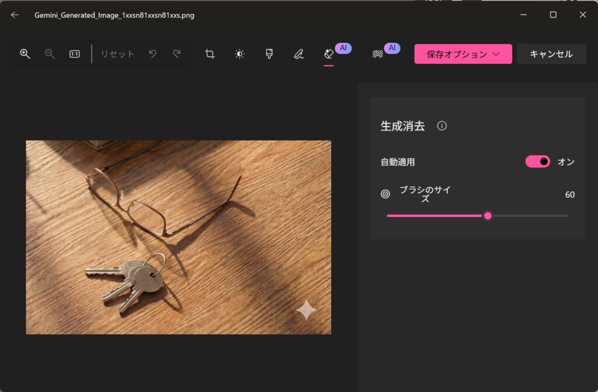Viewport: 598px width, 392px height.
Task: Click the zoom in magnifier icon
Action: click(x=25, y=54)
